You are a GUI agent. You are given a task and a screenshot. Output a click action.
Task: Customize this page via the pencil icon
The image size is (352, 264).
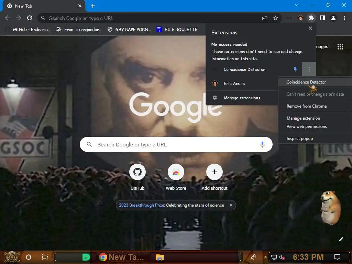[341, 239]
